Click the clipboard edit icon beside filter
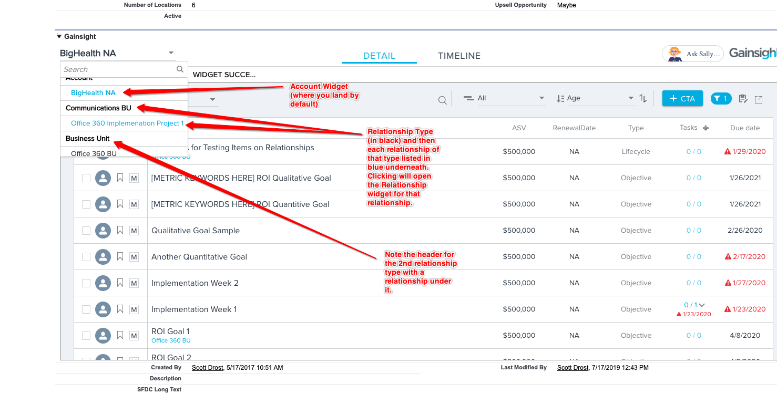This screenshot has height=394, width=777. point(743,99)
